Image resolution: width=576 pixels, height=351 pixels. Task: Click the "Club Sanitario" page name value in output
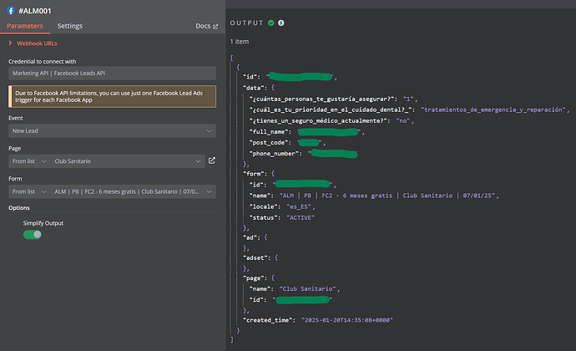pos(307,289)
